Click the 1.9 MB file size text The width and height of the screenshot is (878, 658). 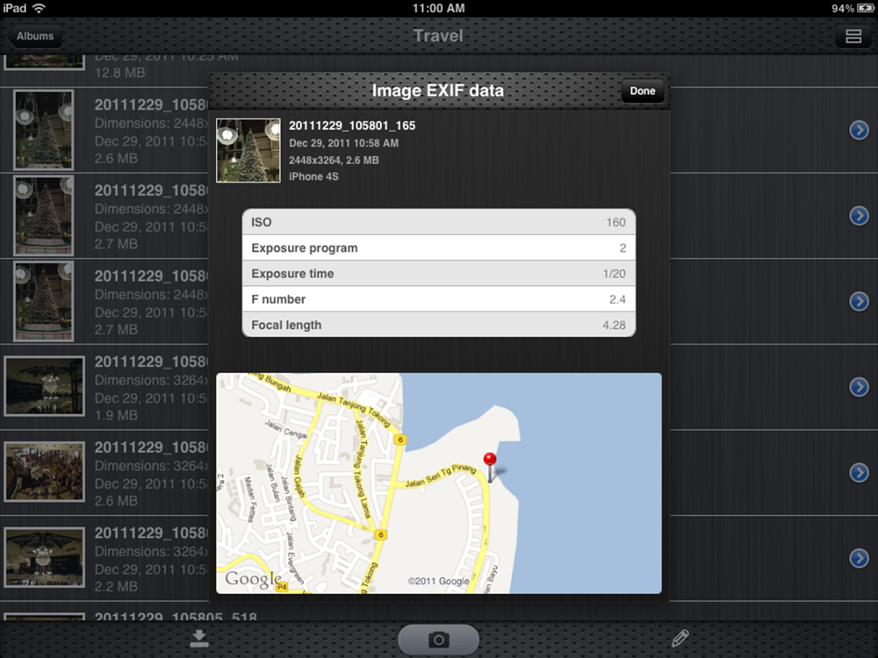116,415
